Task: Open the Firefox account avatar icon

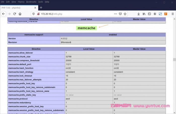Action: (x=155, y=14)
